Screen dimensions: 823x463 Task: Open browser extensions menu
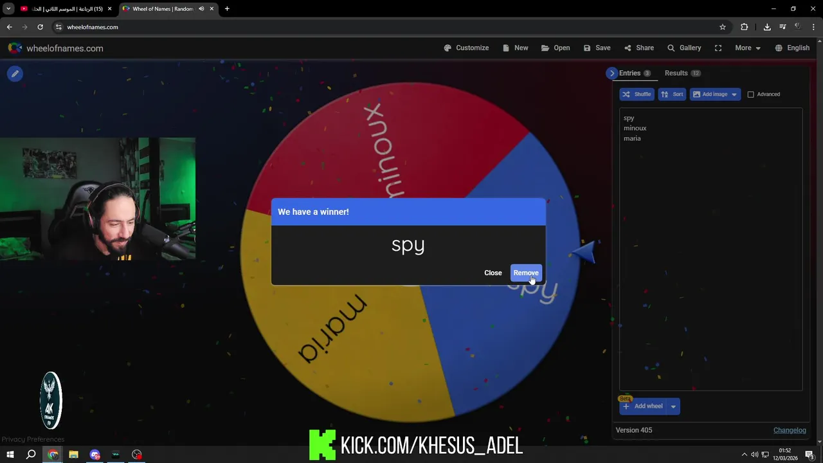[x=744, y=27]
